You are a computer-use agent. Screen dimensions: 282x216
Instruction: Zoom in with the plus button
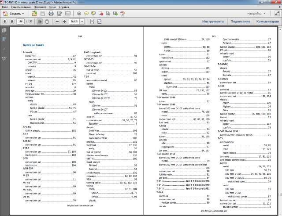click(64, 21)
